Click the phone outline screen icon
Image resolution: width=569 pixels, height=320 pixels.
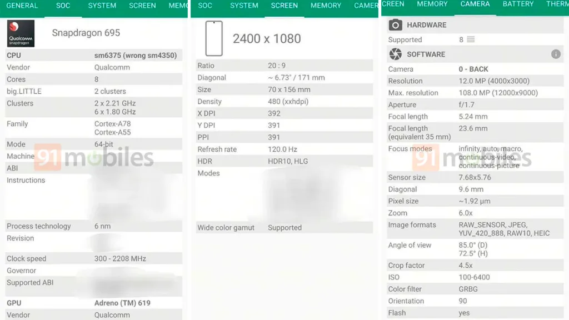point(214,38)
